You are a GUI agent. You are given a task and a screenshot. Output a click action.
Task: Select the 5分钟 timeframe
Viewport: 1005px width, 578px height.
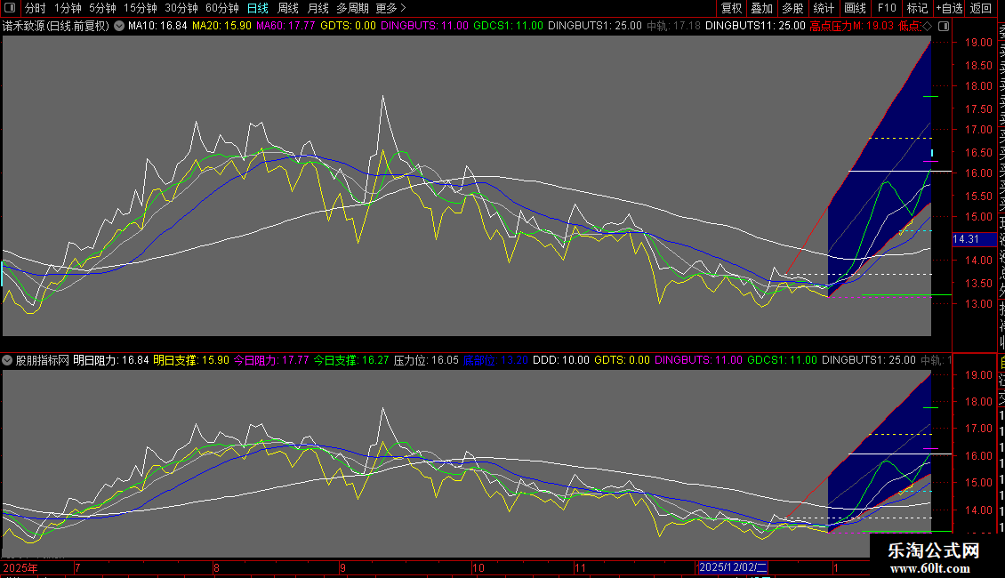pyautogui.click(x=102, y=8)
